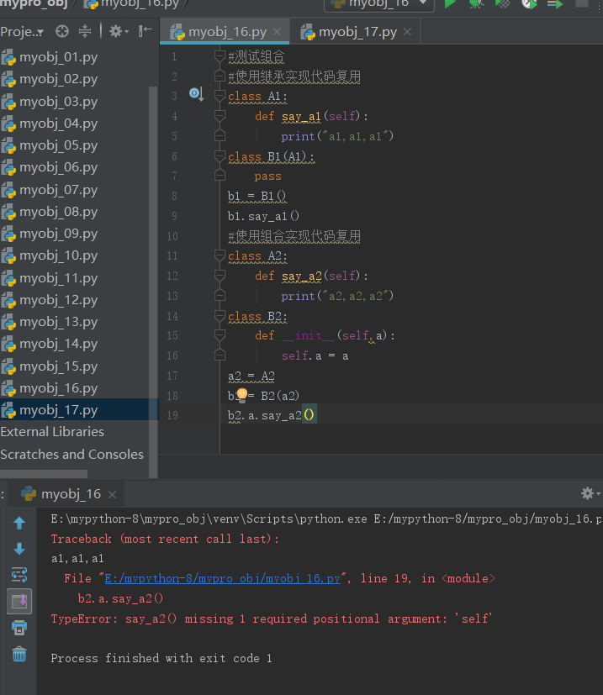Place cursor on line 19 b2.a.say_a2()
The image size is (603, 695).
point(271,415)
